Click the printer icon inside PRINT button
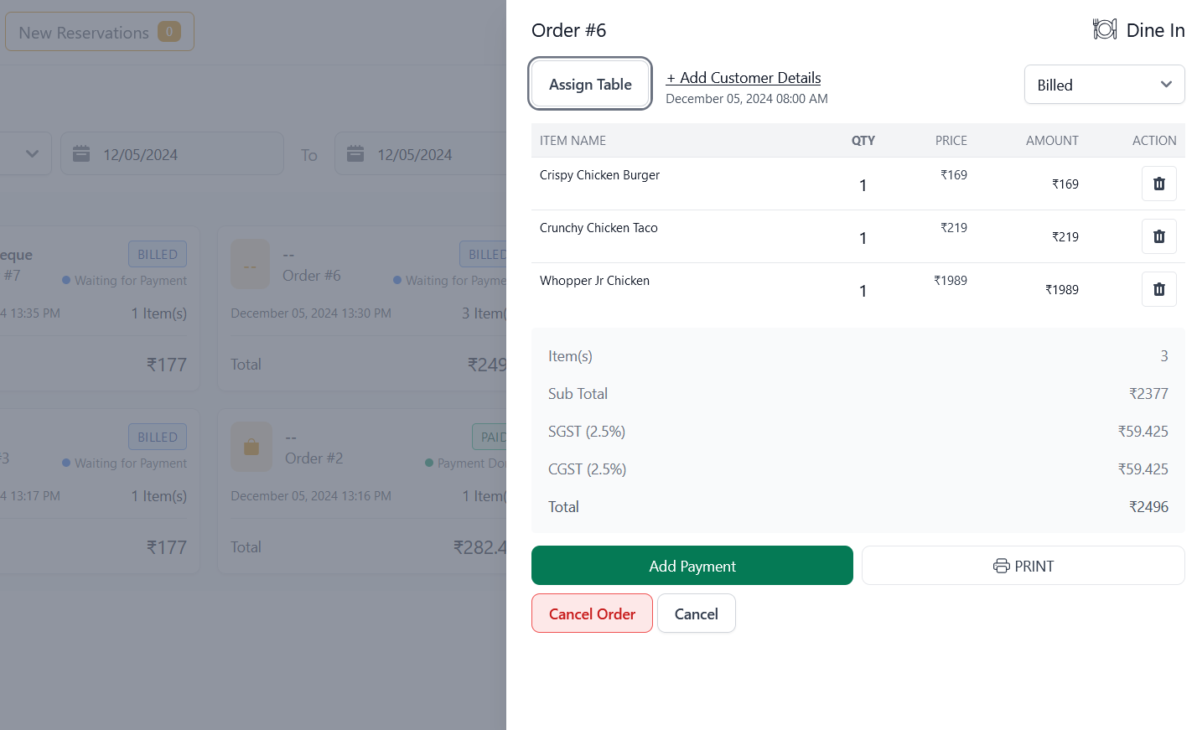 [x=1003, y=566]
